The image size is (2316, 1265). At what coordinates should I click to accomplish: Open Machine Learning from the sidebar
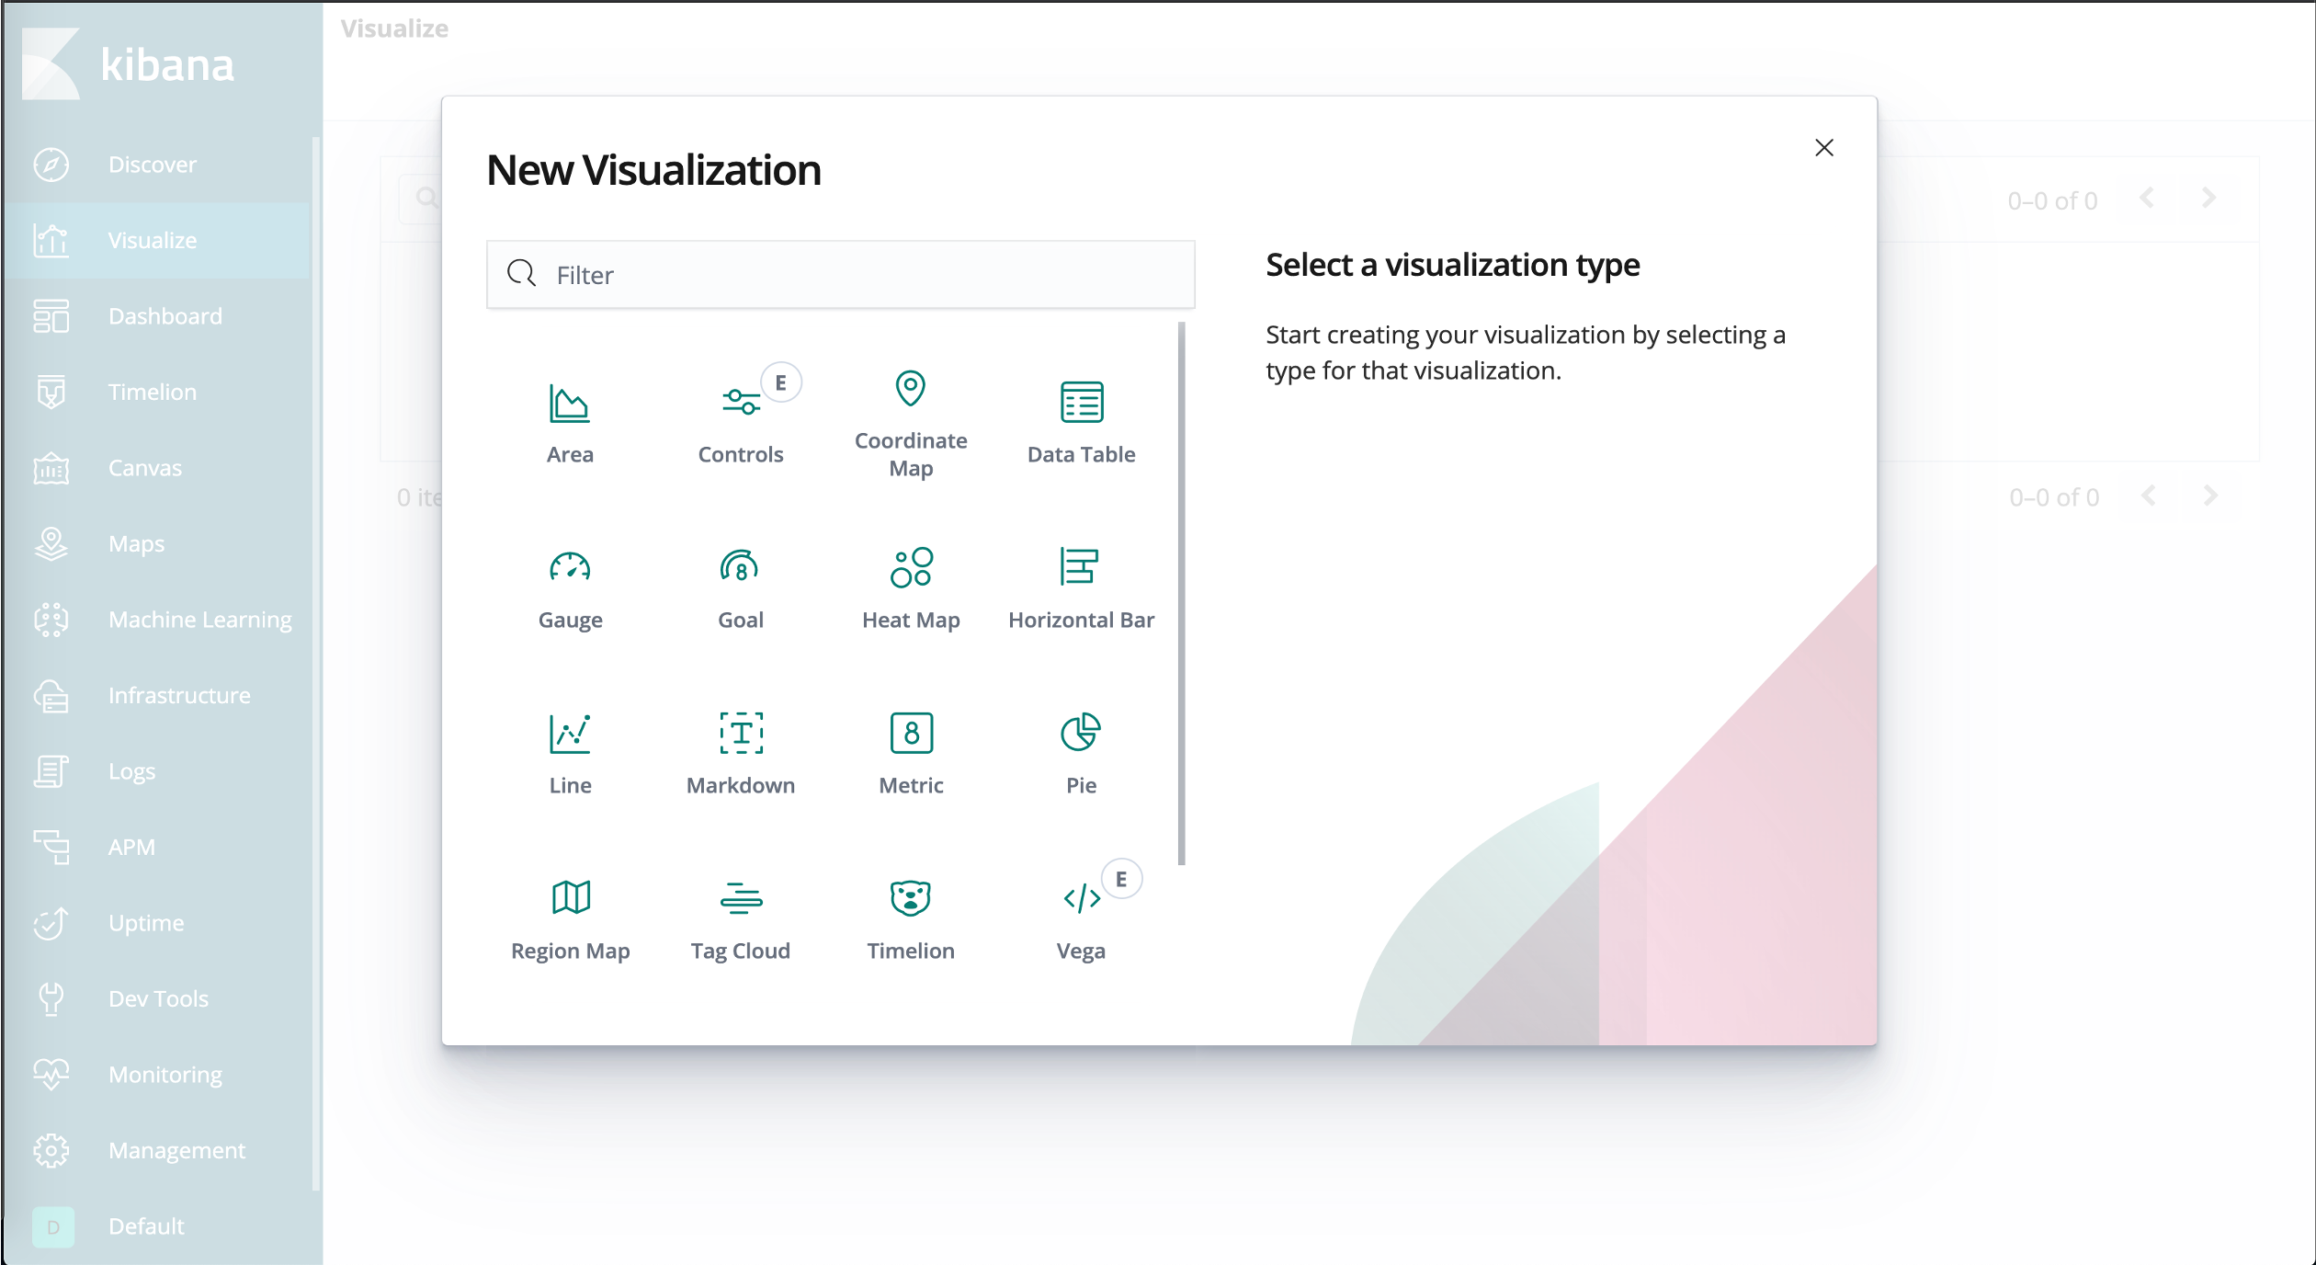(199, 620)
